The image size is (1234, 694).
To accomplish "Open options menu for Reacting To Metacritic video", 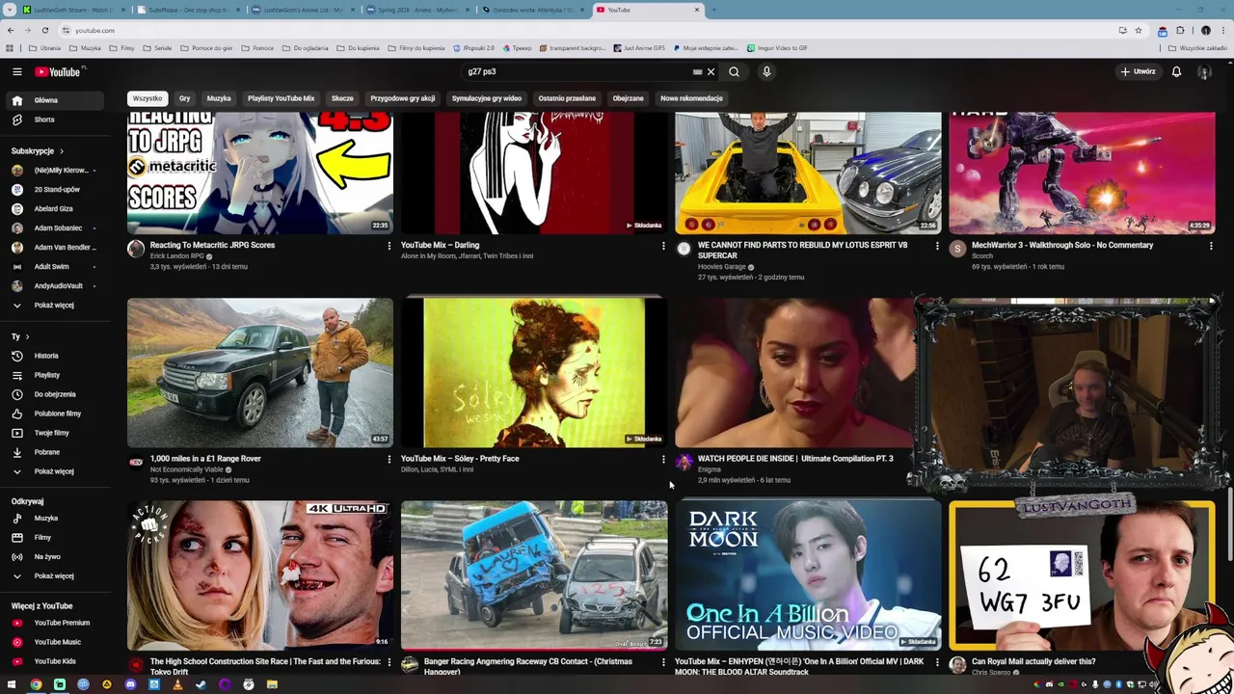I will [x=389, y=246].
